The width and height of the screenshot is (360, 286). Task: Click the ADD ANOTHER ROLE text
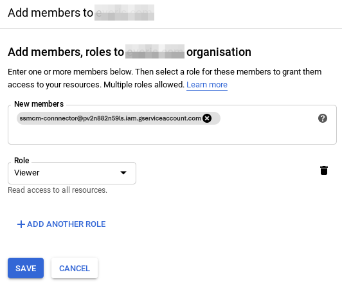point(66,224)
